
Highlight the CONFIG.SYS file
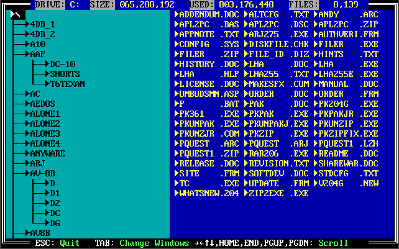(207, 44)
